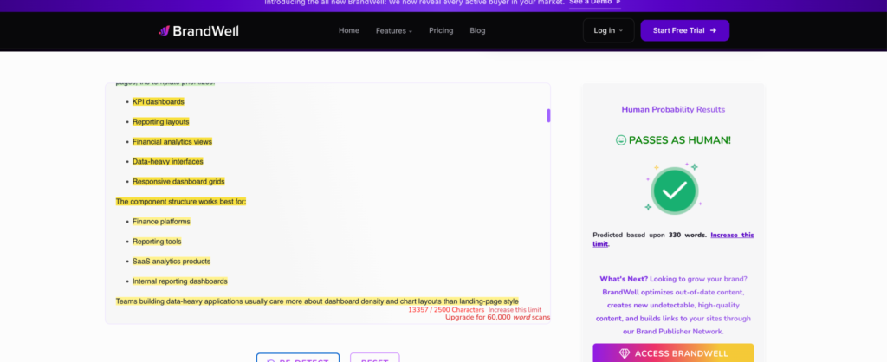The height and width of the screenshot is (362, 887).
Task: Open the Blog link
Action: coord(477,30)
